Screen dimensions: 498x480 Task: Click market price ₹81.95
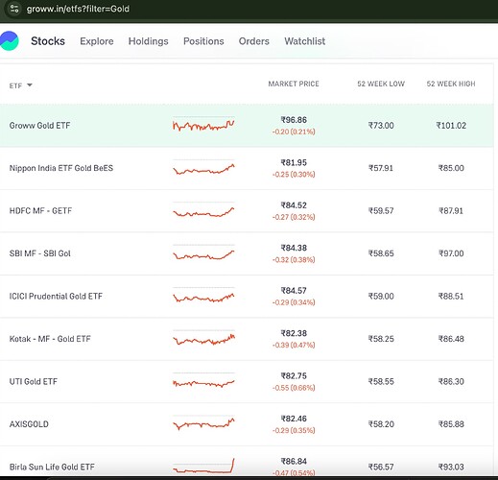294,162
